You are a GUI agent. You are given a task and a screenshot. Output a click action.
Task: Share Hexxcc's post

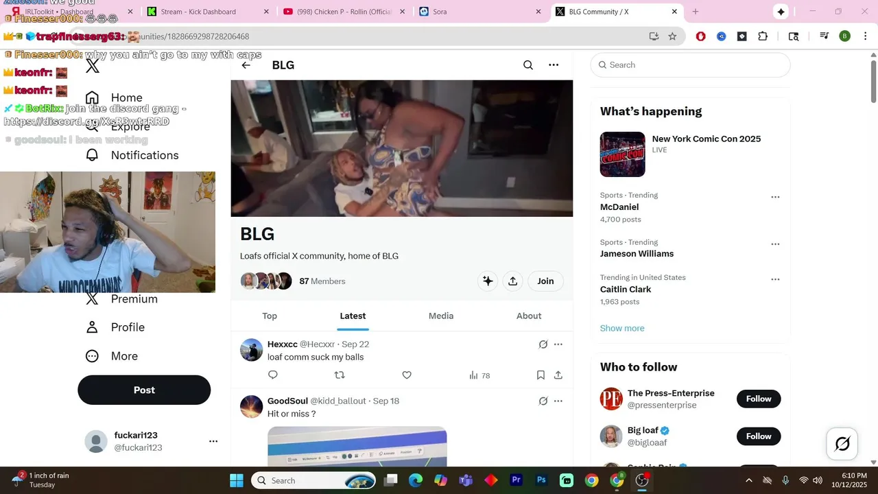pos(558,375)
